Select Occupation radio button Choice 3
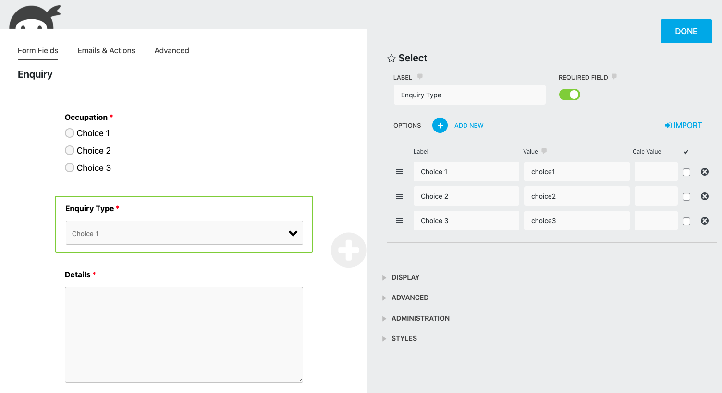 [70, 167]
